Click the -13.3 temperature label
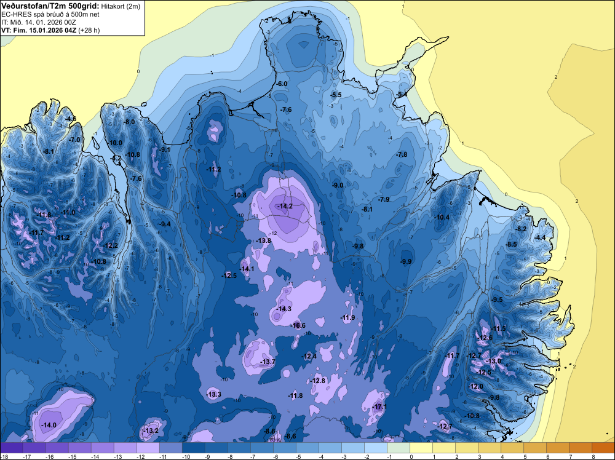 click(x=214, y=395)
